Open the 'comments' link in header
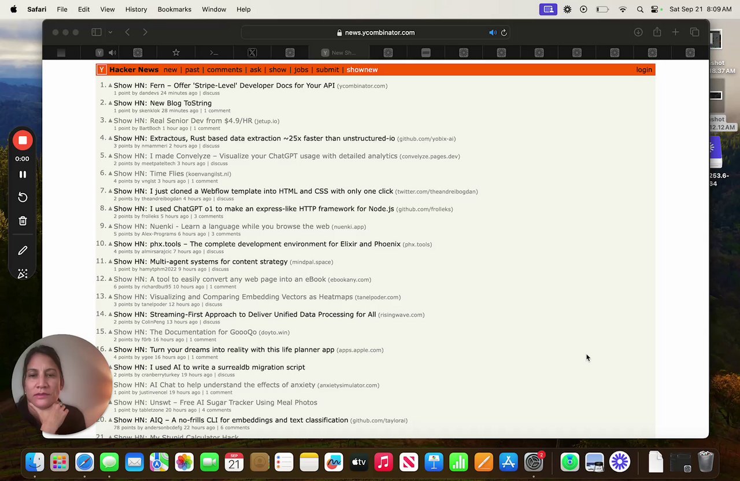The height and width of the screenshot is (481, 740). tap(224, 70)
